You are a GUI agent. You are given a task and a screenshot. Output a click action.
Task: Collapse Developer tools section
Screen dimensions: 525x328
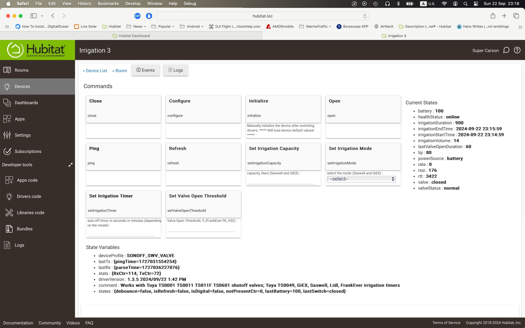click(x=71, y=165)
